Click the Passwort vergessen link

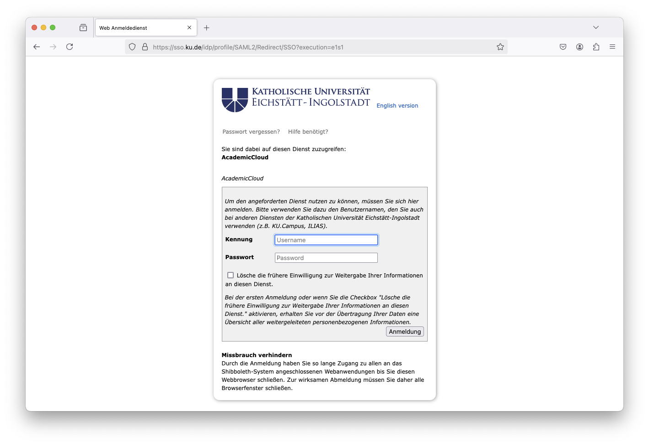[x=251, y=131]
